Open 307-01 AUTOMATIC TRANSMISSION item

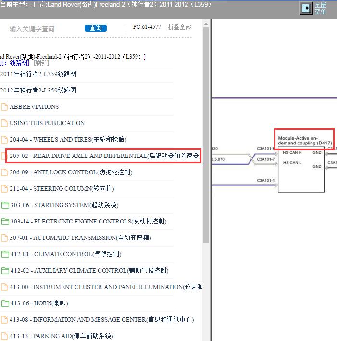pos(80,238)
